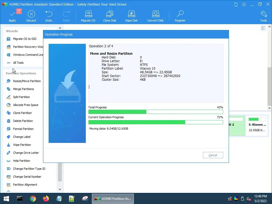The image size is (272, 204).
Task: Open the Migrate OS tool
Action: click(88, 16)
